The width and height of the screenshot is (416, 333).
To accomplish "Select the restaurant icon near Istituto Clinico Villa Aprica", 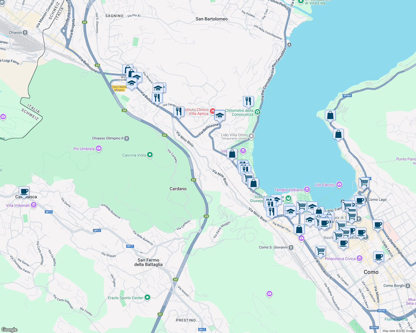I will tap(179, 111).
